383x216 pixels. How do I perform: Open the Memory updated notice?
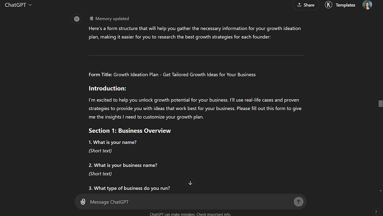(112, 18)
